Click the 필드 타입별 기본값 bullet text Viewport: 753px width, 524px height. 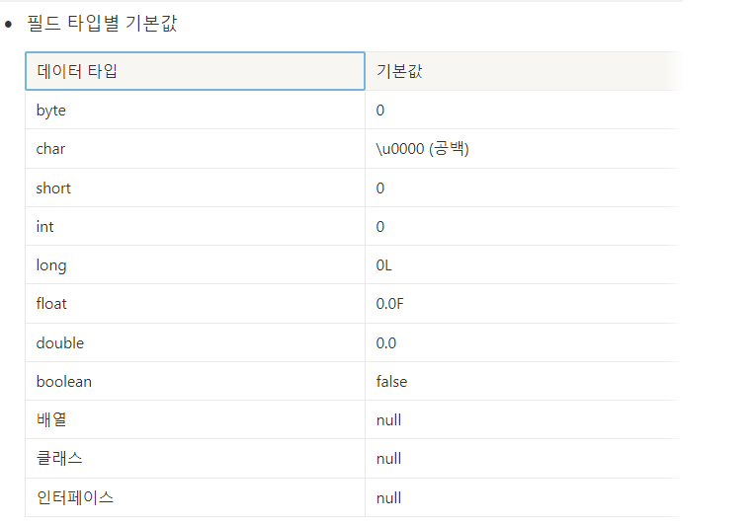tap(103, 23)
